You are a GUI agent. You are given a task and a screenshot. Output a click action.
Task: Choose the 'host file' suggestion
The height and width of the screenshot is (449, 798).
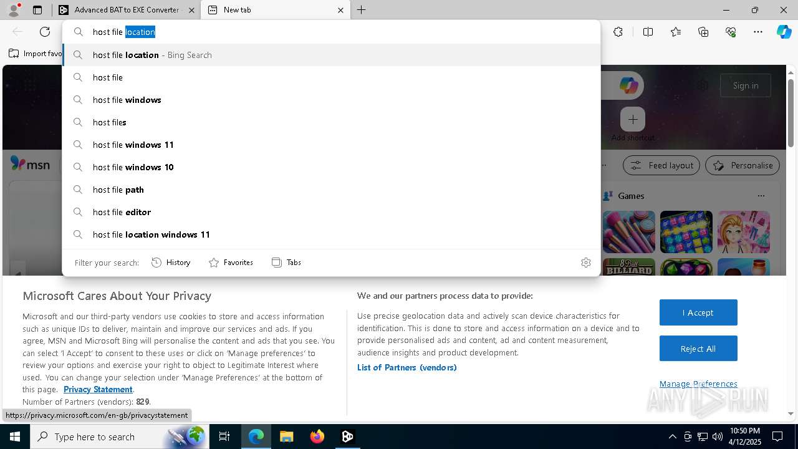331,77
